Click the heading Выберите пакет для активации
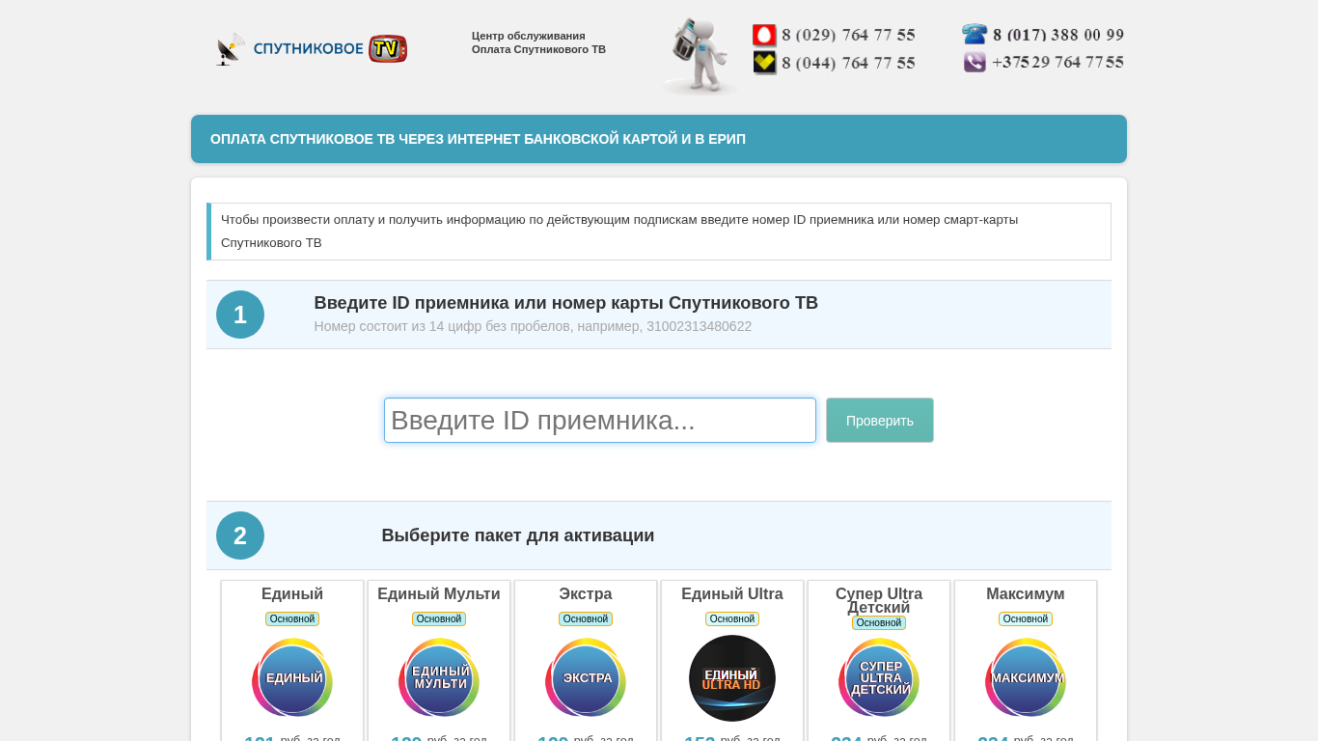The height and width of the screenshot is (741, 1318). pyautogui.click(x=518, y=535)
